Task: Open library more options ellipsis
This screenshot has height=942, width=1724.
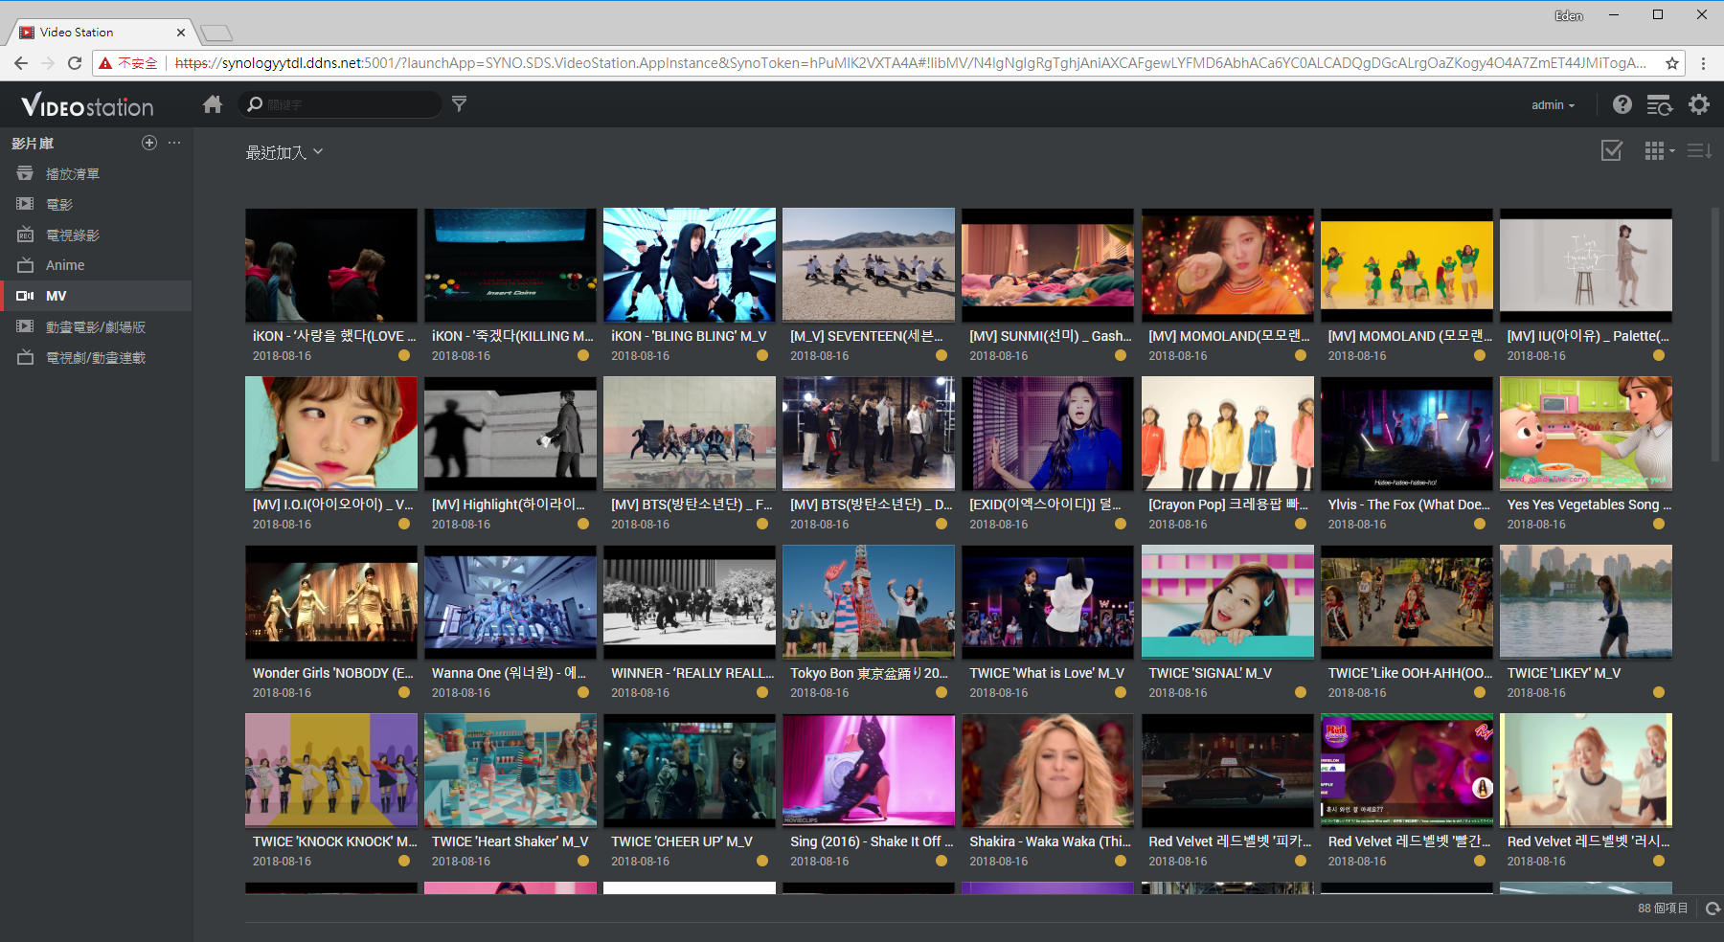Action: pyautogui.click(x=174, y=143)
